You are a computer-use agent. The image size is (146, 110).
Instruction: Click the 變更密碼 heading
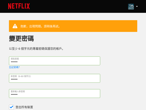(21, 38)
